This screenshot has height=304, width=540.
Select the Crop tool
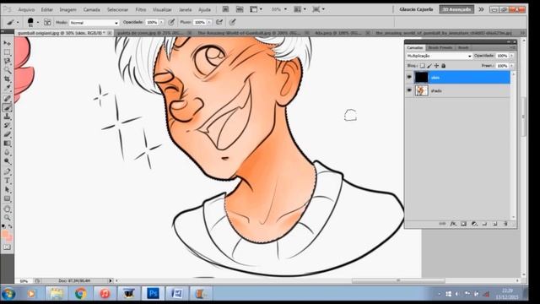pyautogui.click(x=7, y=79)
